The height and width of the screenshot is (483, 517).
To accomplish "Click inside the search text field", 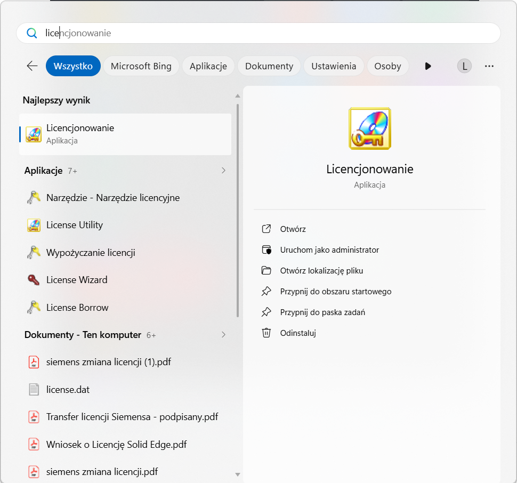I will point(258,33).
